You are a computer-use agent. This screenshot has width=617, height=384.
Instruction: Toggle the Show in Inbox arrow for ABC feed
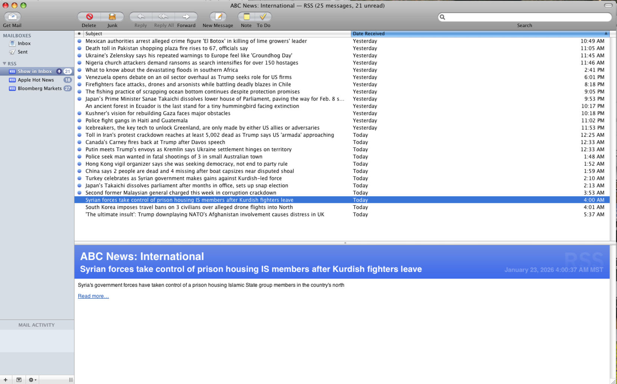click(59, 72)
